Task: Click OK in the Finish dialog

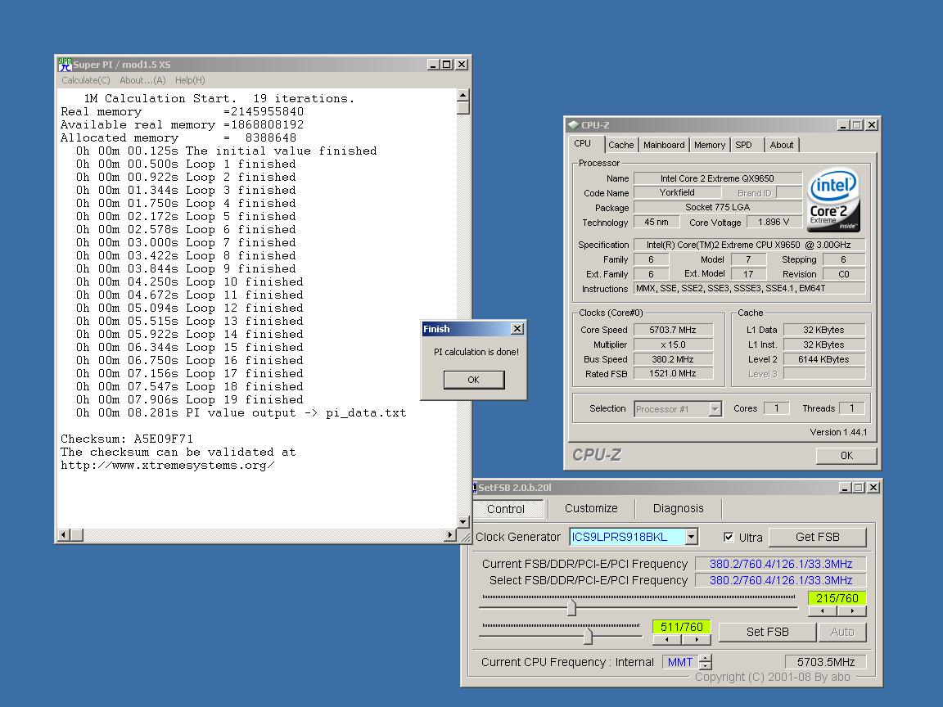Action: pyautogui.click(x=473, y=380)
